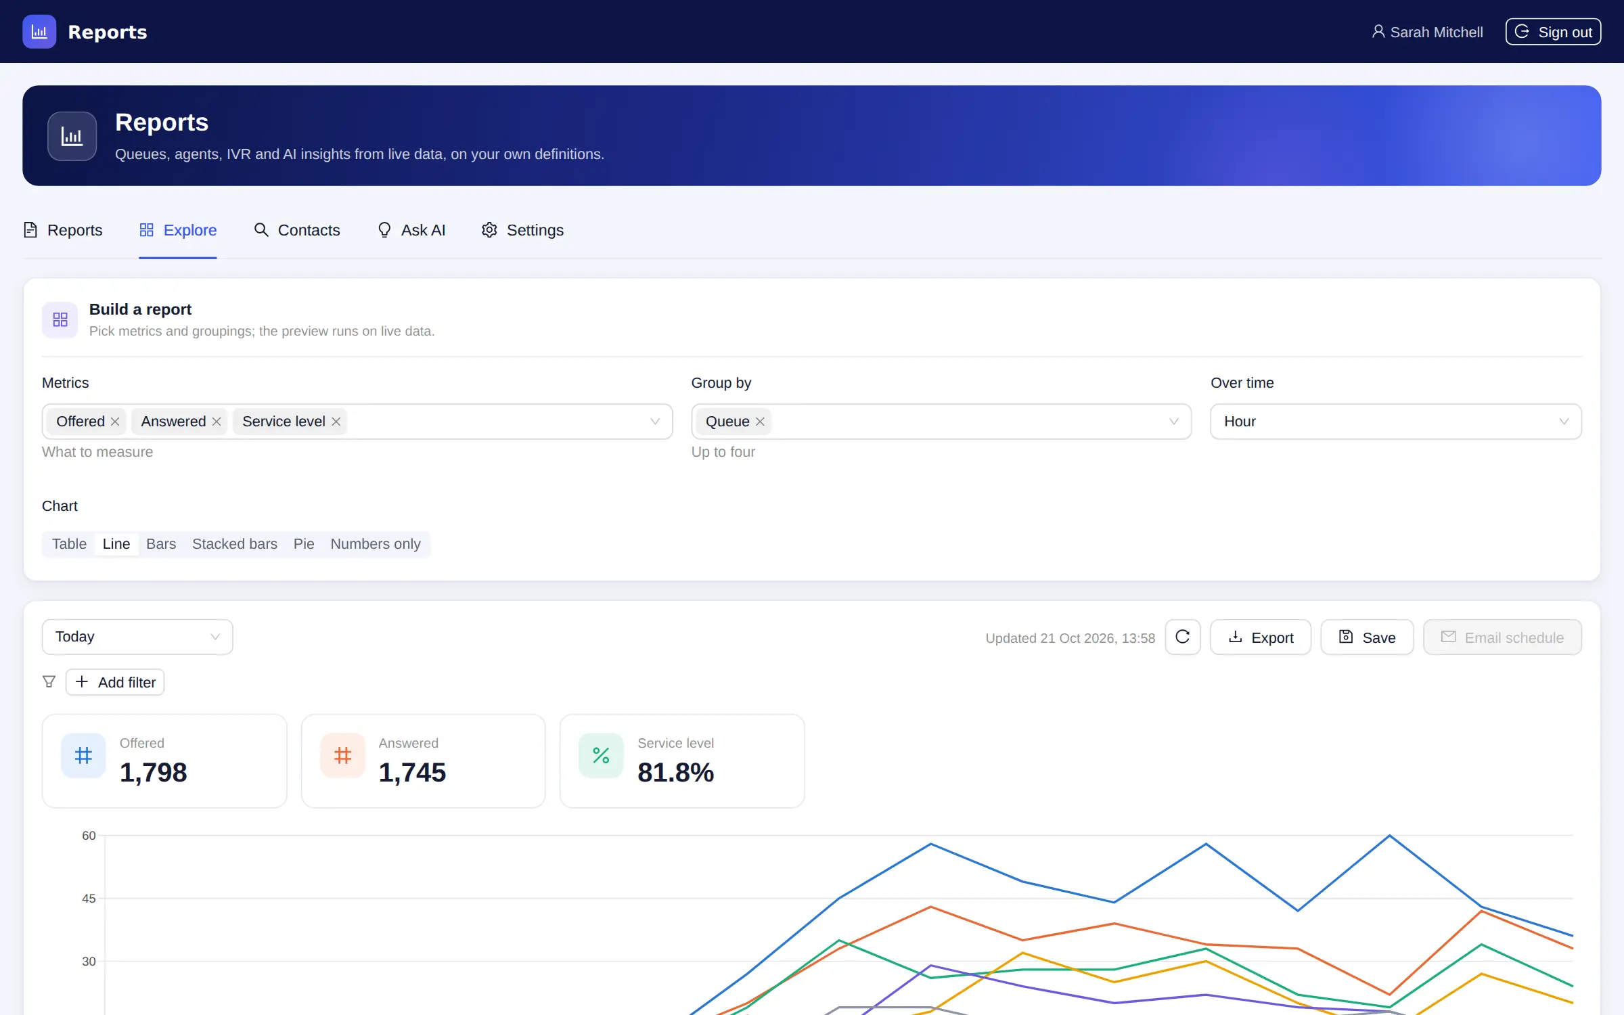Screen dimensions: 1624x1015
Task: Click the Reports logo icon in top bar
Action: tap(39, 32)
